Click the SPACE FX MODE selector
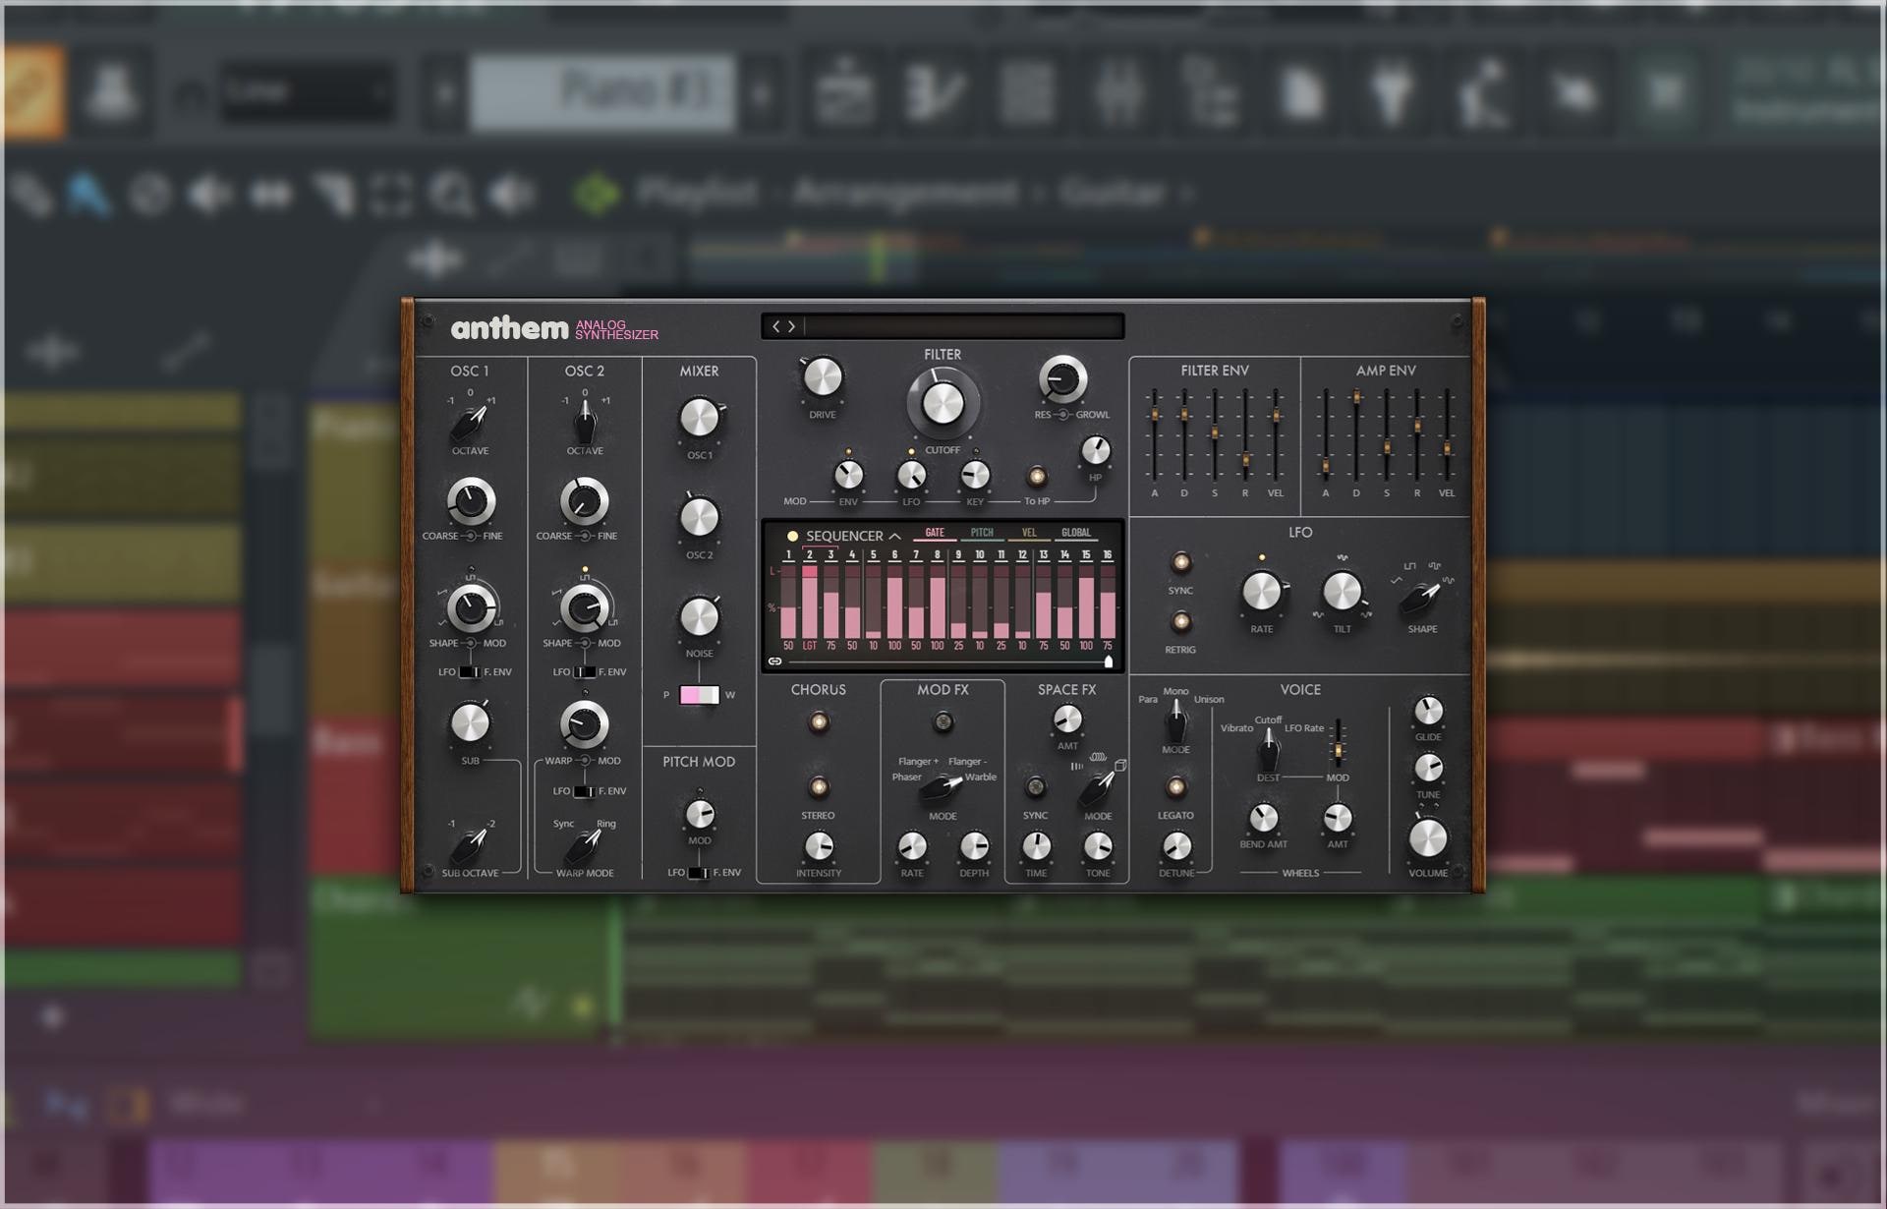This screenshot has width=1887, height=1209. click(x=1097, y=788)
